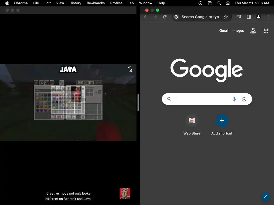This screenshot has height=205, width=274.
Task: Open the View menu
Action: click(x=60, y=3)
